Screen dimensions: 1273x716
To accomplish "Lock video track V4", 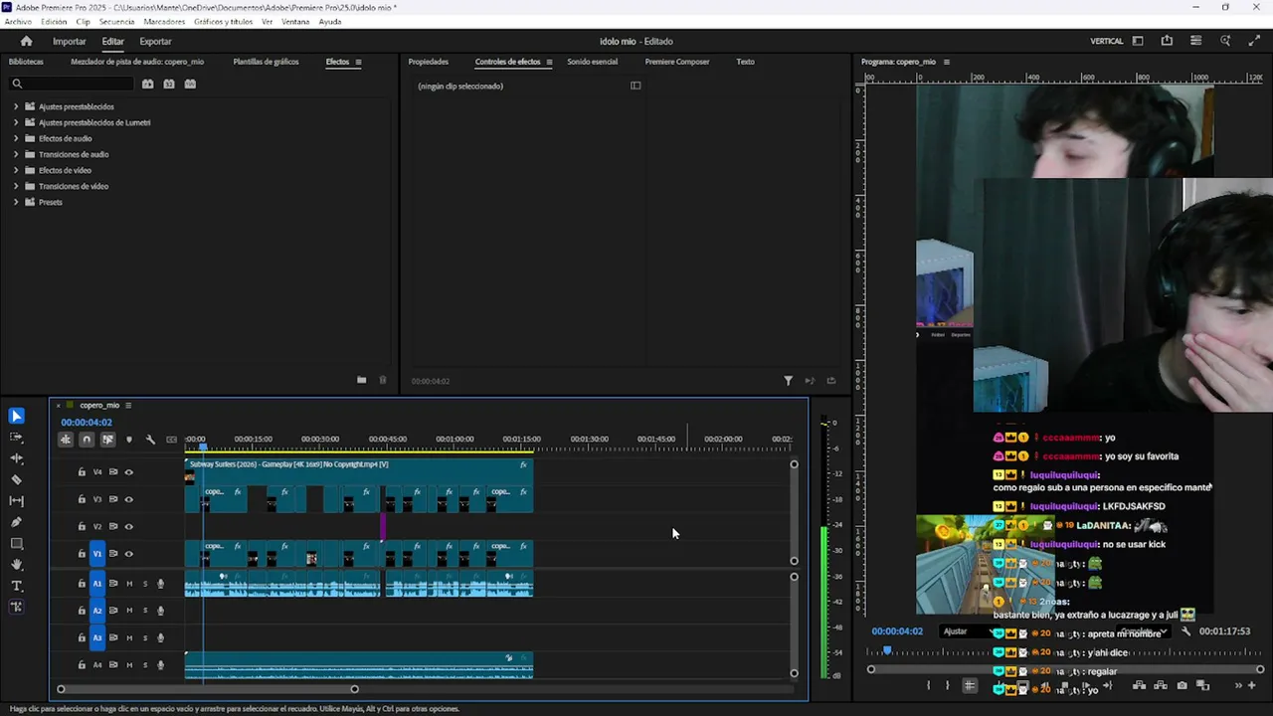I will [82, 472].
